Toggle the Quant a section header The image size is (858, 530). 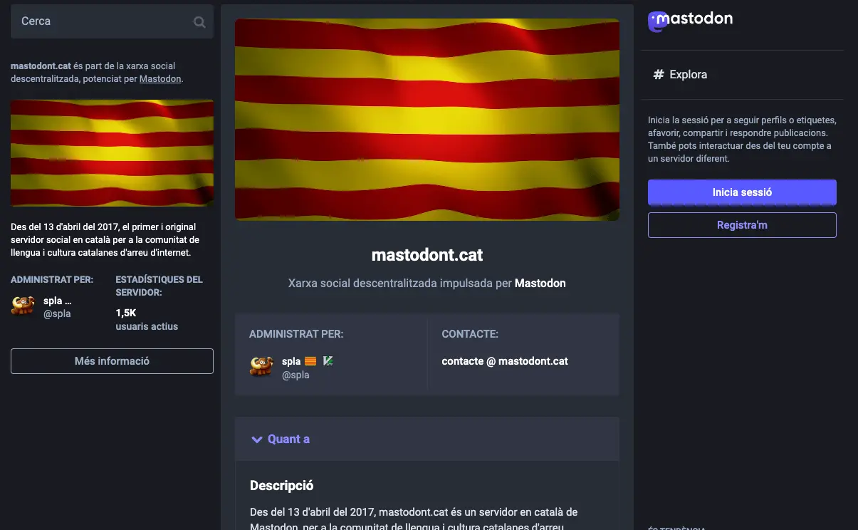(427, 439)
